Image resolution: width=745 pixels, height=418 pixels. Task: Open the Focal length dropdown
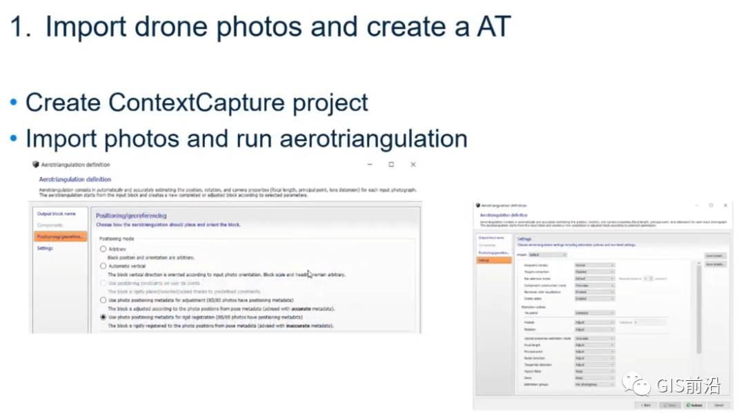(595, 345)
